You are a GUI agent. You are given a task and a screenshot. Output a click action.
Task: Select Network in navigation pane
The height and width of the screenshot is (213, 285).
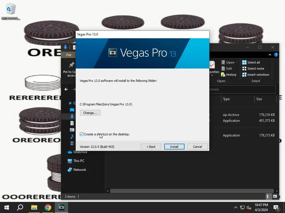coord(77,170)
